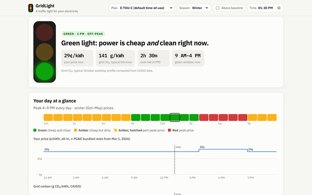Select the 9a green hour cell
The width and height of the screenshot is (312, 195).
point(136,117)
